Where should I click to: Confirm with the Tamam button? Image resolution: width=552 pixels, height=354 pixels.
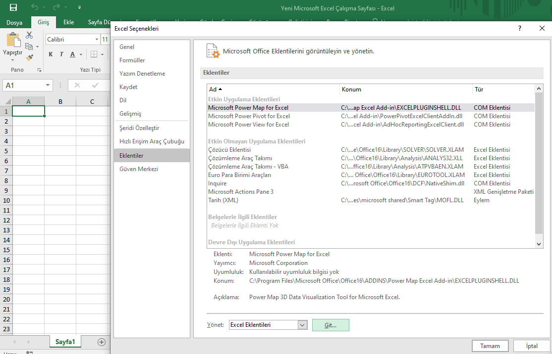pyautogui.click(x=490, y=346)
